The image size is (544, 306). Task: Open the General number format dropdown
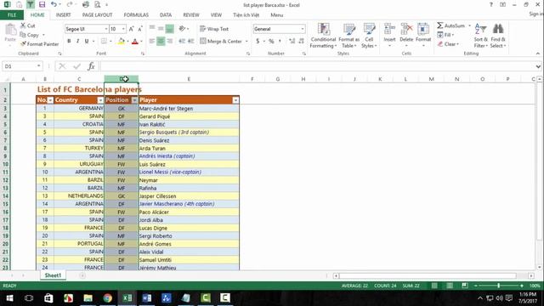303,29
